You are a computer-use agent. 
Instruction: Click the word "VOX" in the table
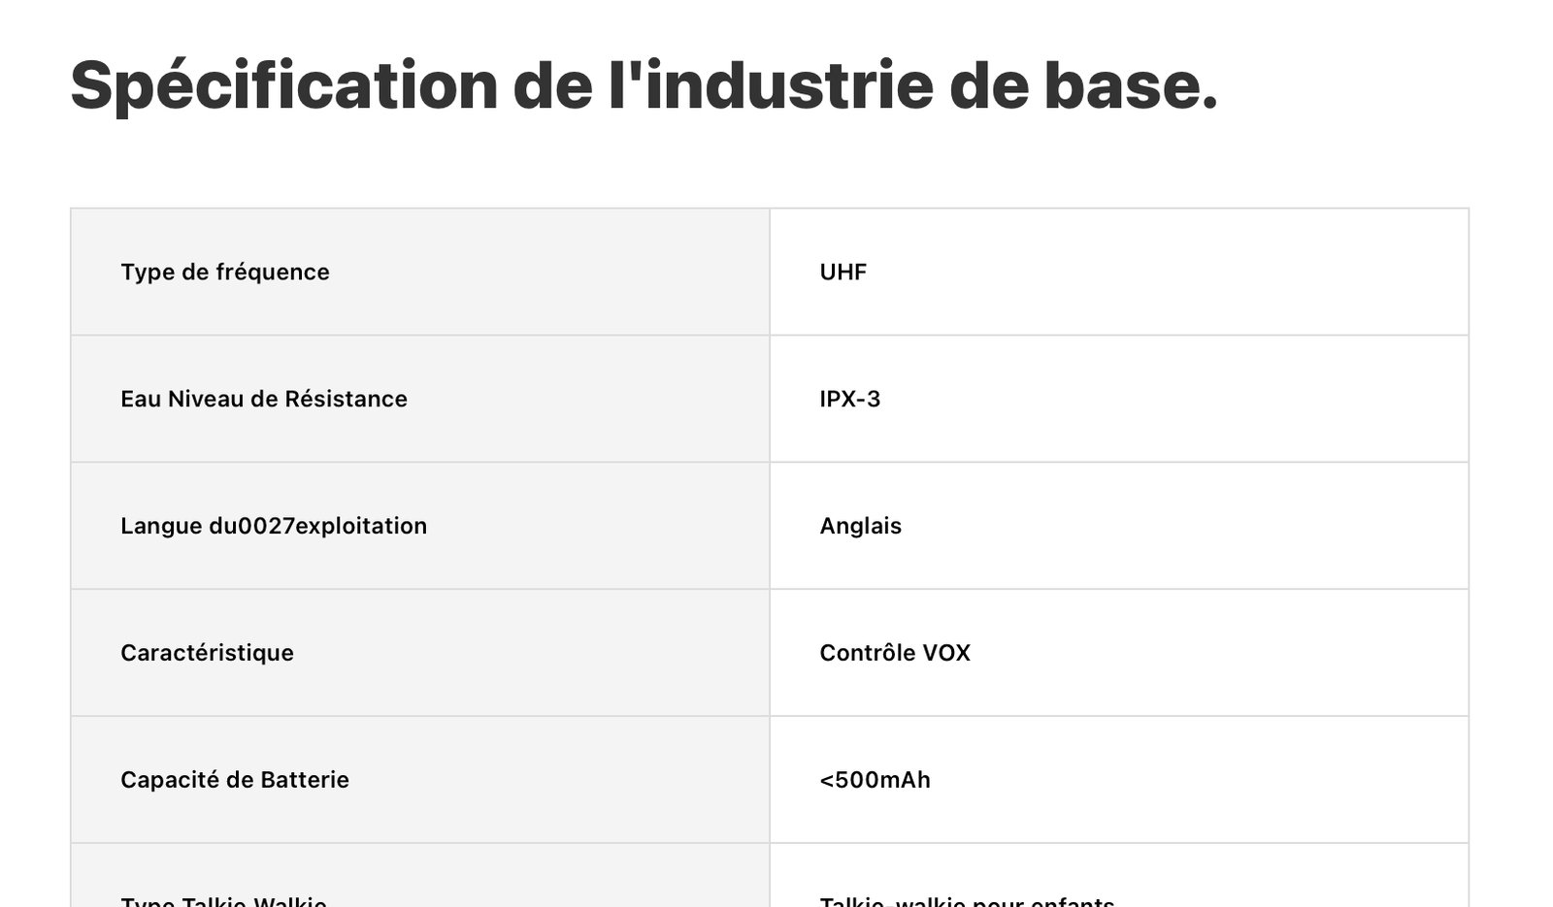946,653
